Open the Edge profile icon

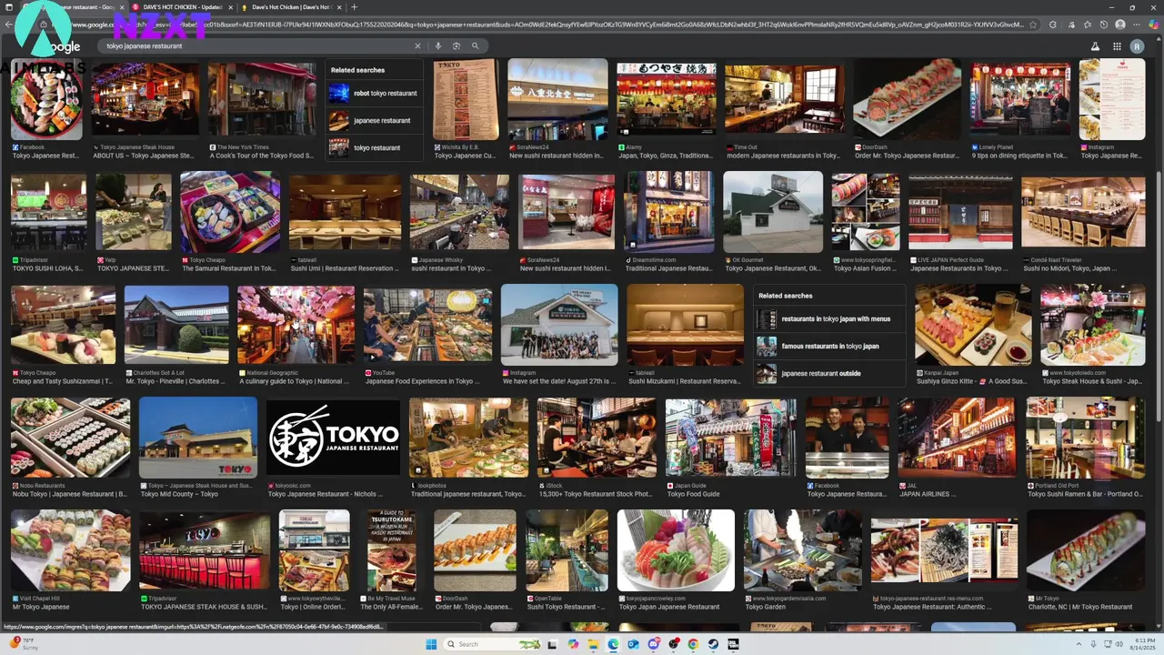pyautogui.click(x=1120, y=25)
